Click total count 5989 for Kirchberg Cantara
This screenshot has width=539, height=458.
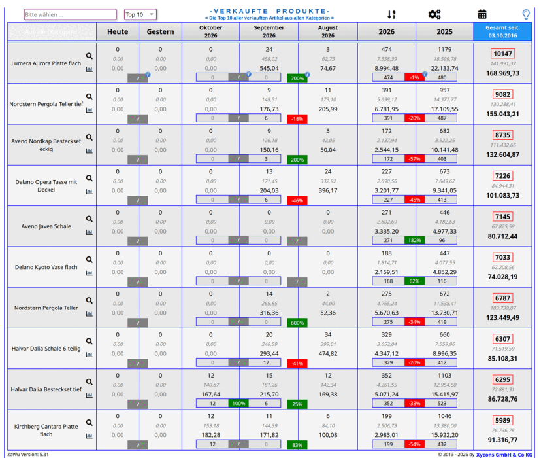point(502,421)
